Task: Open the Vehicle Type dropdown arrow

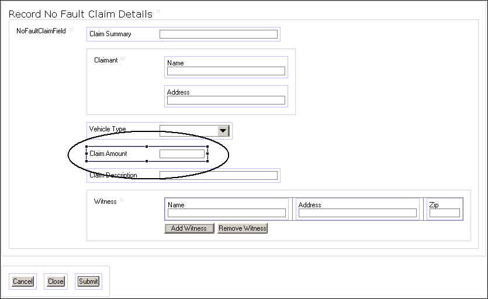Action: 223,131
